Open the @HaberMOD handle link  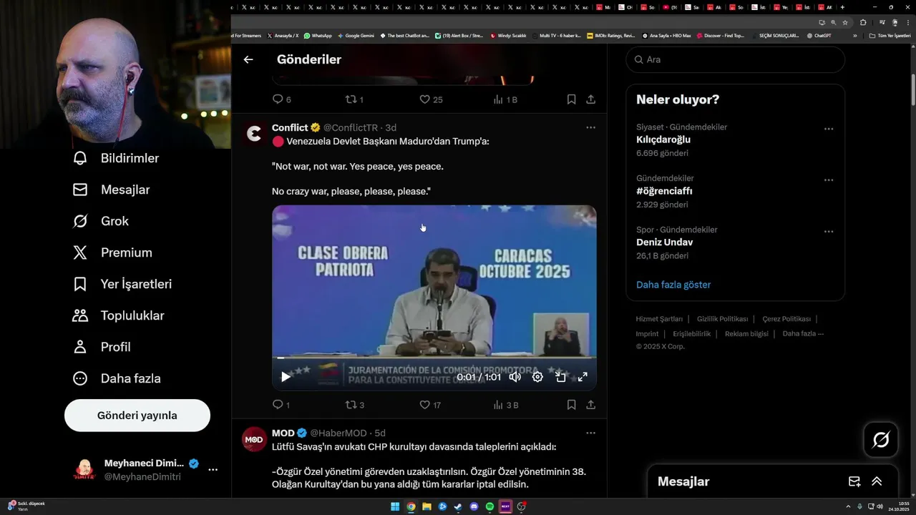click(x=338, y=433)
